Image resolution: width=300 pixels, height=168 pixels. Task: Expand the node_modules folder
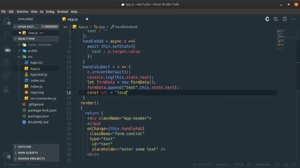tap(36, 45)
